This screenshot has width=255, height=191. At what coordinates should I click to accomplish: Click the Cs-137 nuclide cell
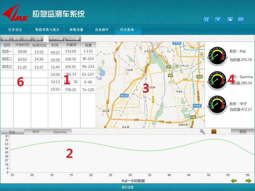[88, 74]
